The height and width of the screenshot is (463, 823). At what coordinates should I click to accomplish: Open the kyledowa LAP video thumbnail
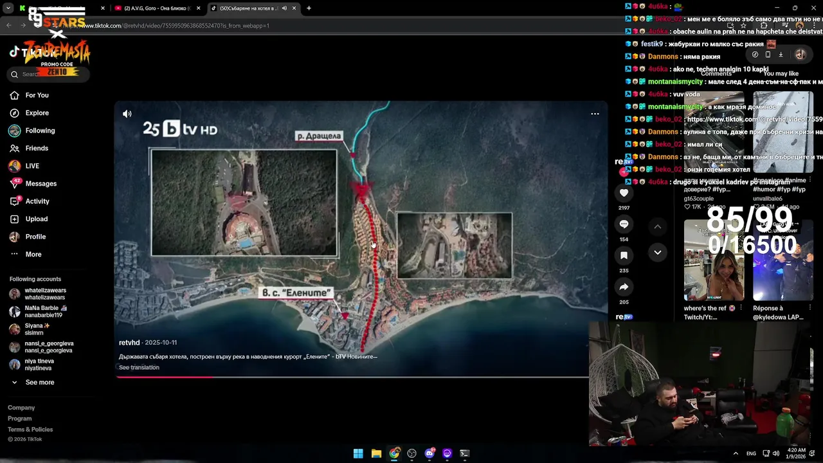[x=782, y=260]
